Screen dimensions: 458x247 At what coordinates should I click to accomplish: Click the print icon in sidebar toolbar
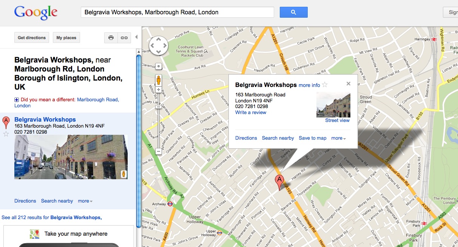click(x=111, y=38)
